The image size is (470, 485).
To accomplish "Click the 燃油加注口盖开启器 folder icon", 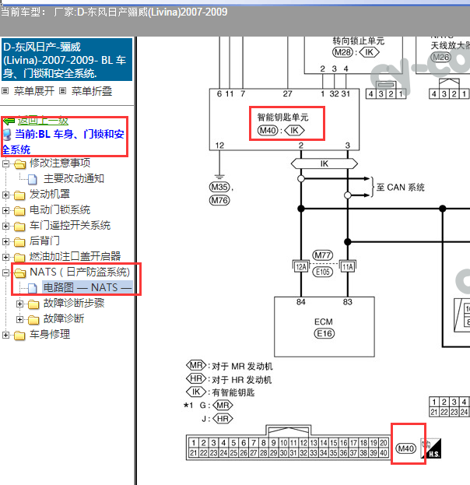I will pos(19,258).
